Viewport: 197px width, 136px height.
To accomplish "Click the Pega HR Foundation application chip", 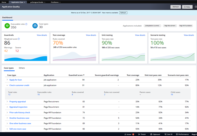I will 186,26.
